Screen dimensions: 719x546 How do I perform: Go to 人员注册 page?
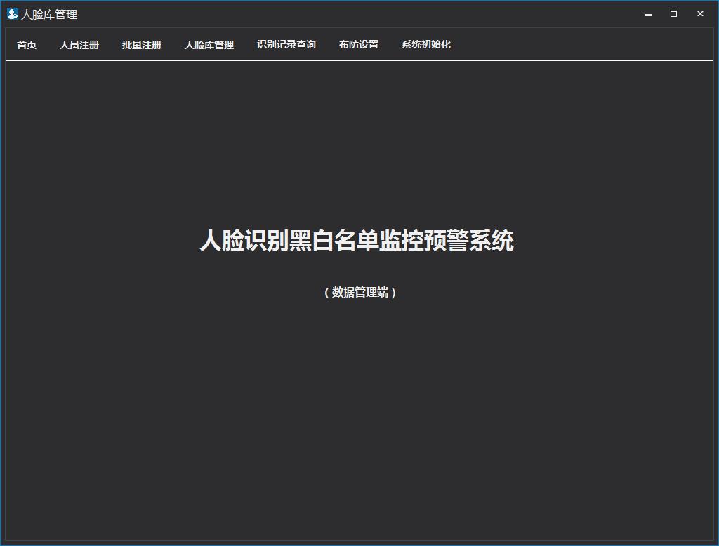[x=79, y=44]
